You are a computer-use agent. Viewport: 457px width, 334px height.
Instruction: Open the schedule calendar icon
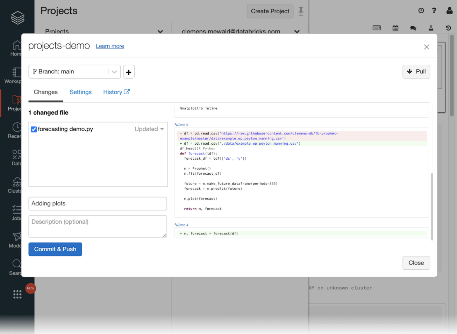(395, 28)
